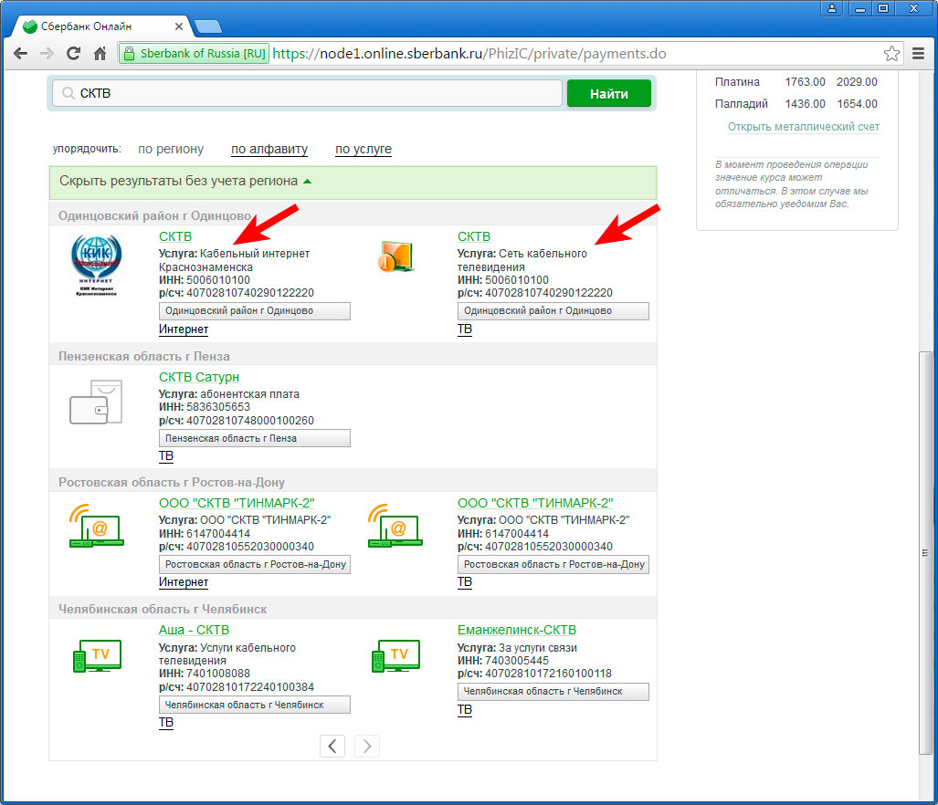Click the TV icon for Аша - СКТВ

click(97, 656)
